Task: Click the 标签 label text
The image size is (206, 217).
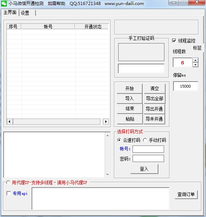Action: coord(197,48)
